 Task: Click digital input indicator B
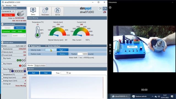20,61
